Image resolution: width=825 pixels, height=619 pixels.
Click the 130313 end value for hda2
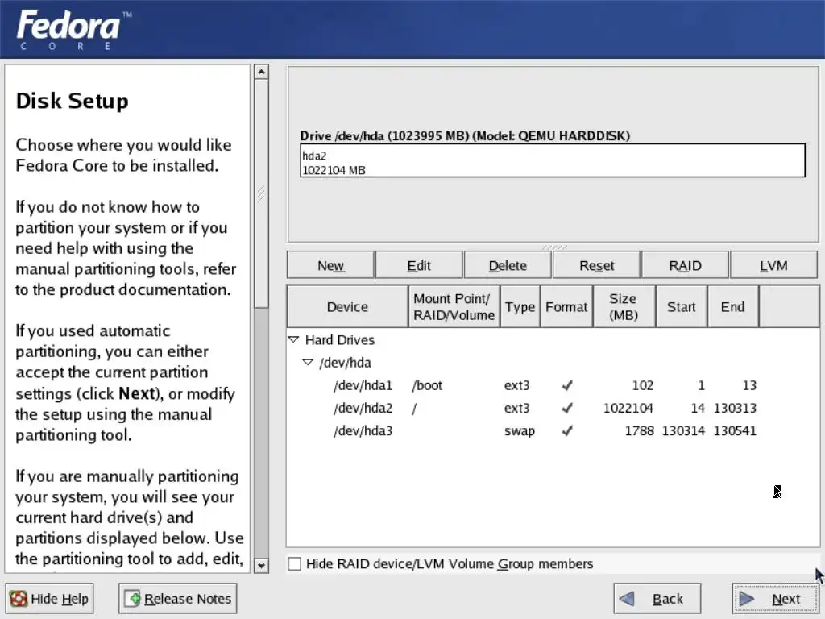pyautogui.click(x=735, y=408)
